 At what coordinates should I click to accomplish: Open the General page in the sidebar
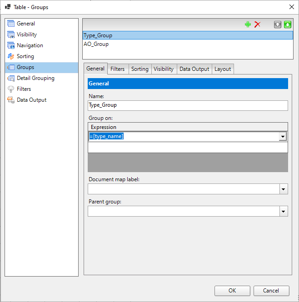point(25,24)
